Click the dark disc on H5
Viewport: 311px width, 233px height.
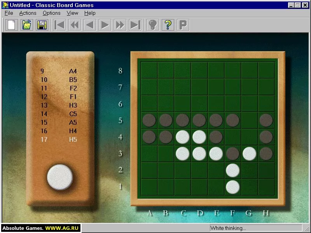[x=266, y=120]
